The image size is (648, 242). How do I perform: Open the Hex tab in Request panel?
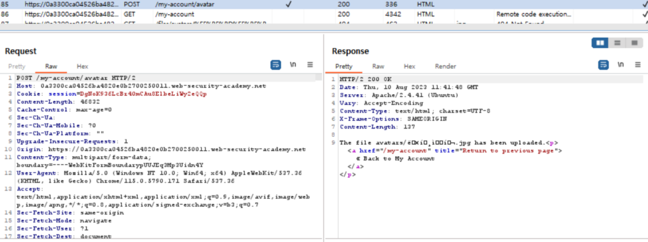[x=82, y=66]
